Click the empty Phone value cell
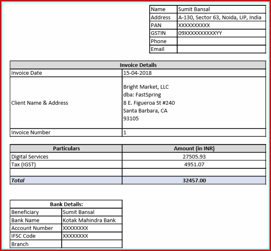271x251 pixels. point(221,41)
